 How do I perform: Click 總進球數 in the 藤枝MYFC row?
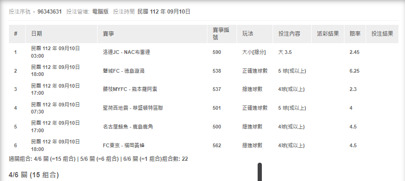(252, 89)
